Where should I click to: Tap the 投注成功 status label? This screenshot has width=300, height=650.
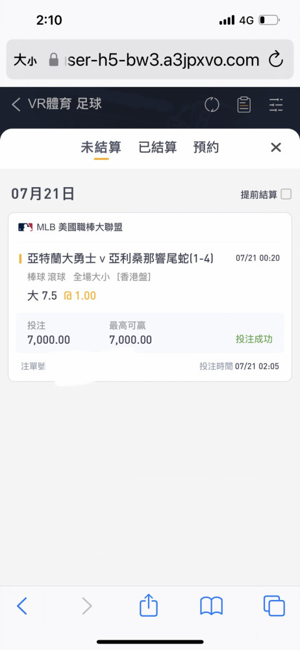pyautogui.click(x=254, y=339)
